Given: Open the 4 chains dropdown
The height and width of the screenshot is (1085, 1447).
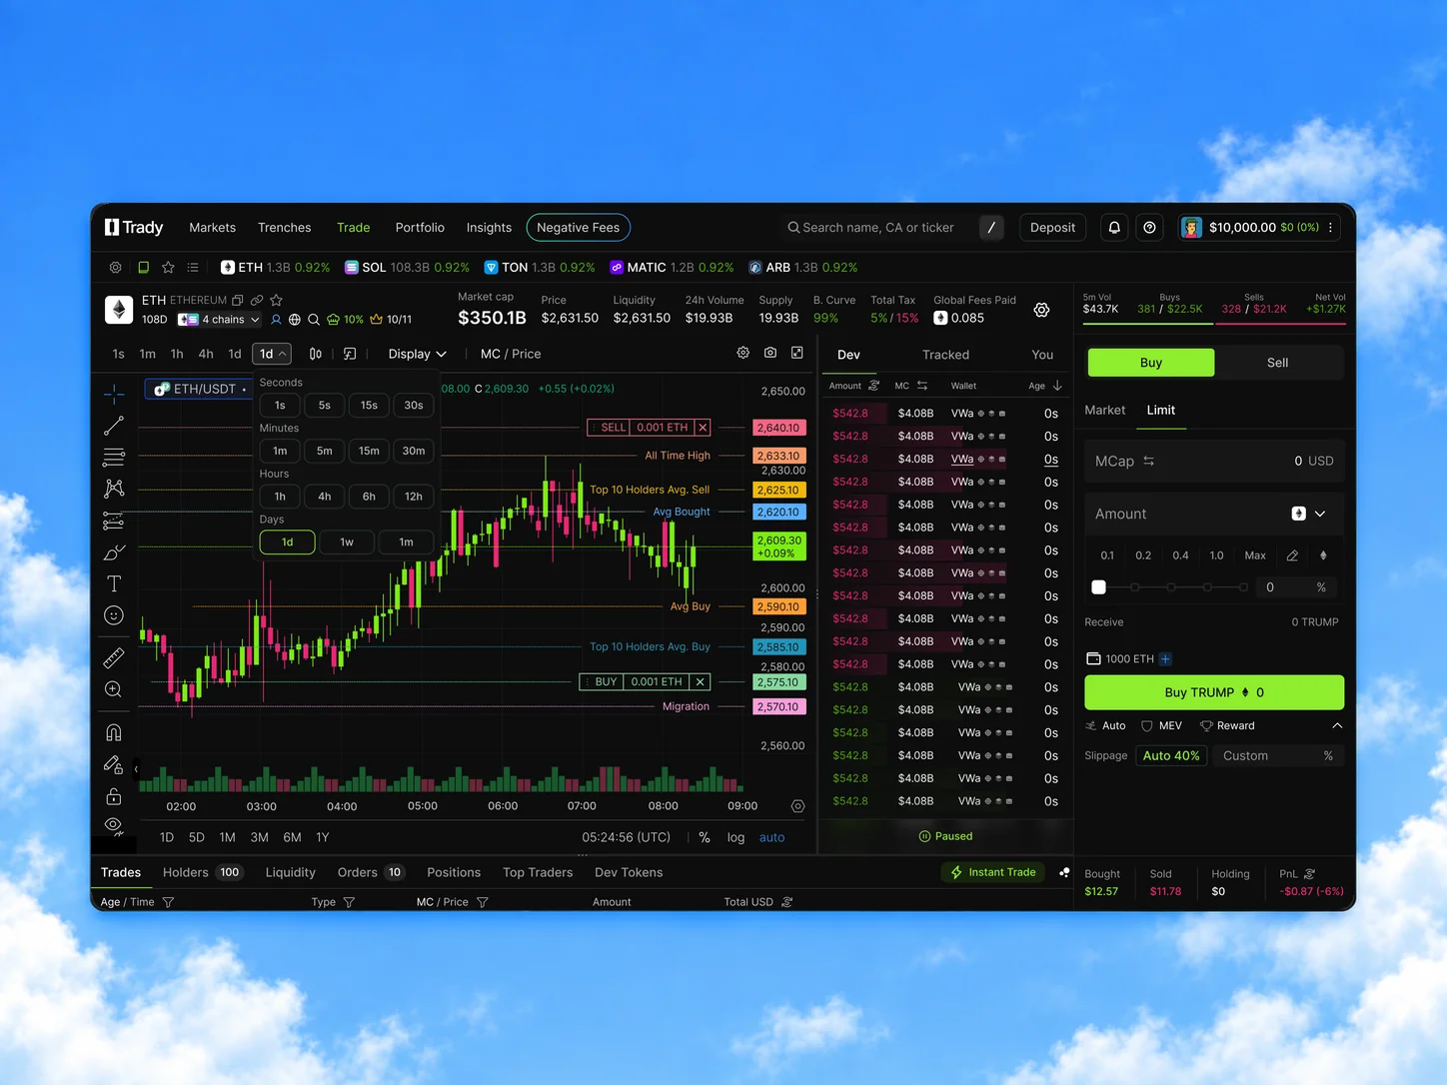Looking at the screenshot, I should point(219,320).
